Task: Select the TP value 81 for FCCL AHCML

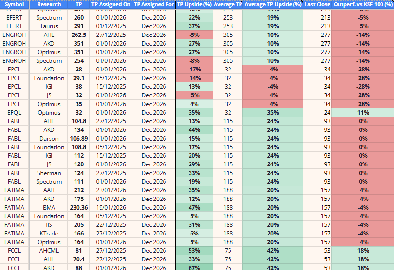Action: coord(79,251)
